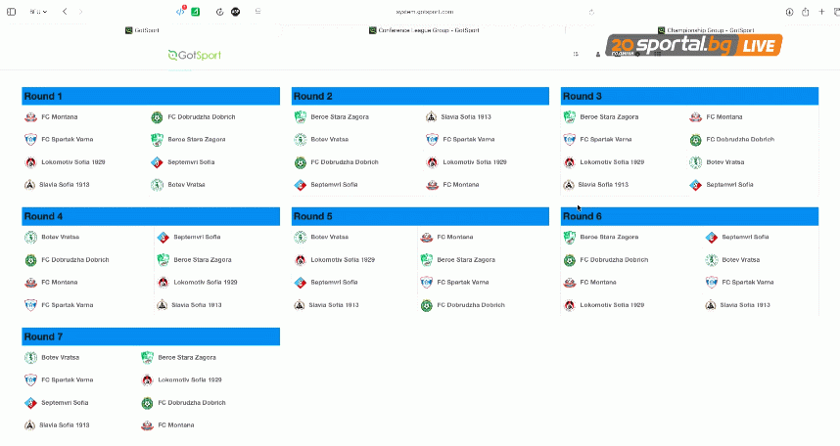This screenshot has width=840, height=446.
Task: Select Slavia Sofia 1913 in Round 6
Action: [x=744, y=305]
